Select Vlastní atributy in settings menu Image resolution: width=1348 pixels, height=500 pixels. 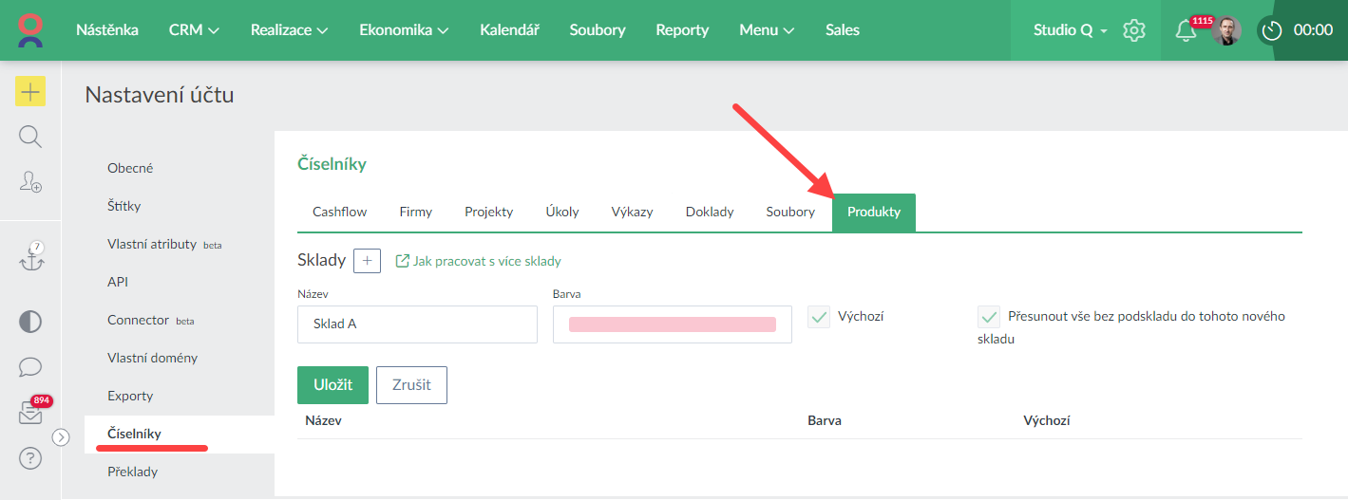tap(152, 244)
